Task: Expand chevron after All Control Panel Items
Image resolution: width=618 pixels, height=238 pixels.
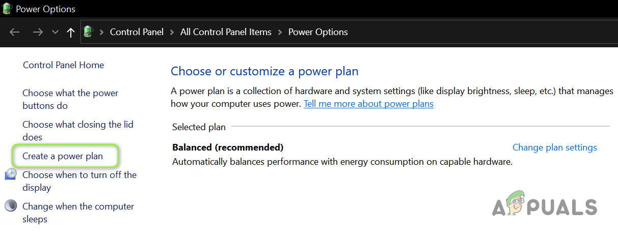Action: (280, 32)
